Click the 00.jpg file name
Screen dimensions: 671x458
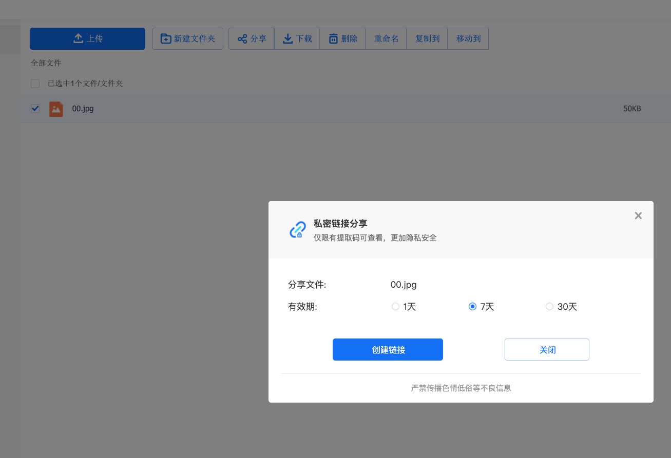point(83,109)
